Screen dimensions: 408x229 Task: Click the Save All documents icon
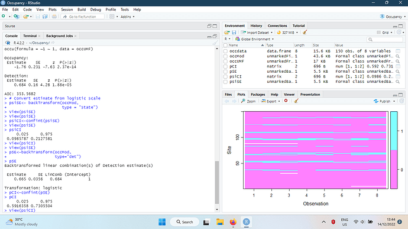click(45, 17)
